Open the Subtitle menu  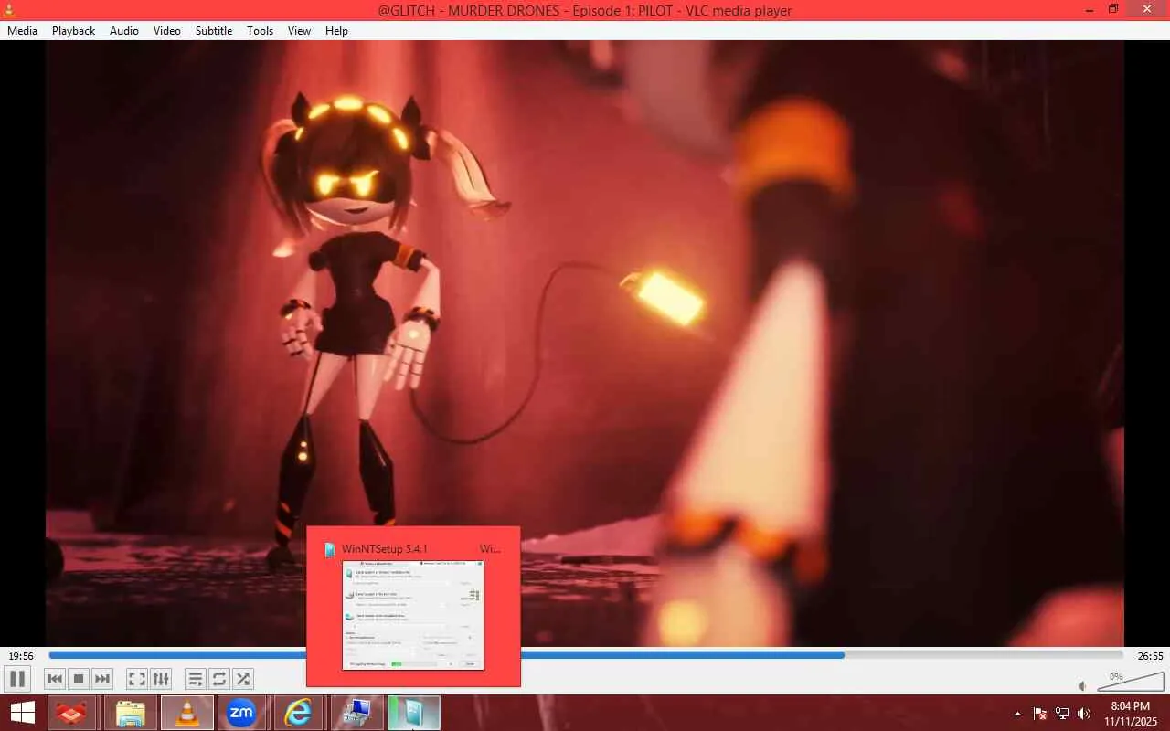click(x=214, y=31)
